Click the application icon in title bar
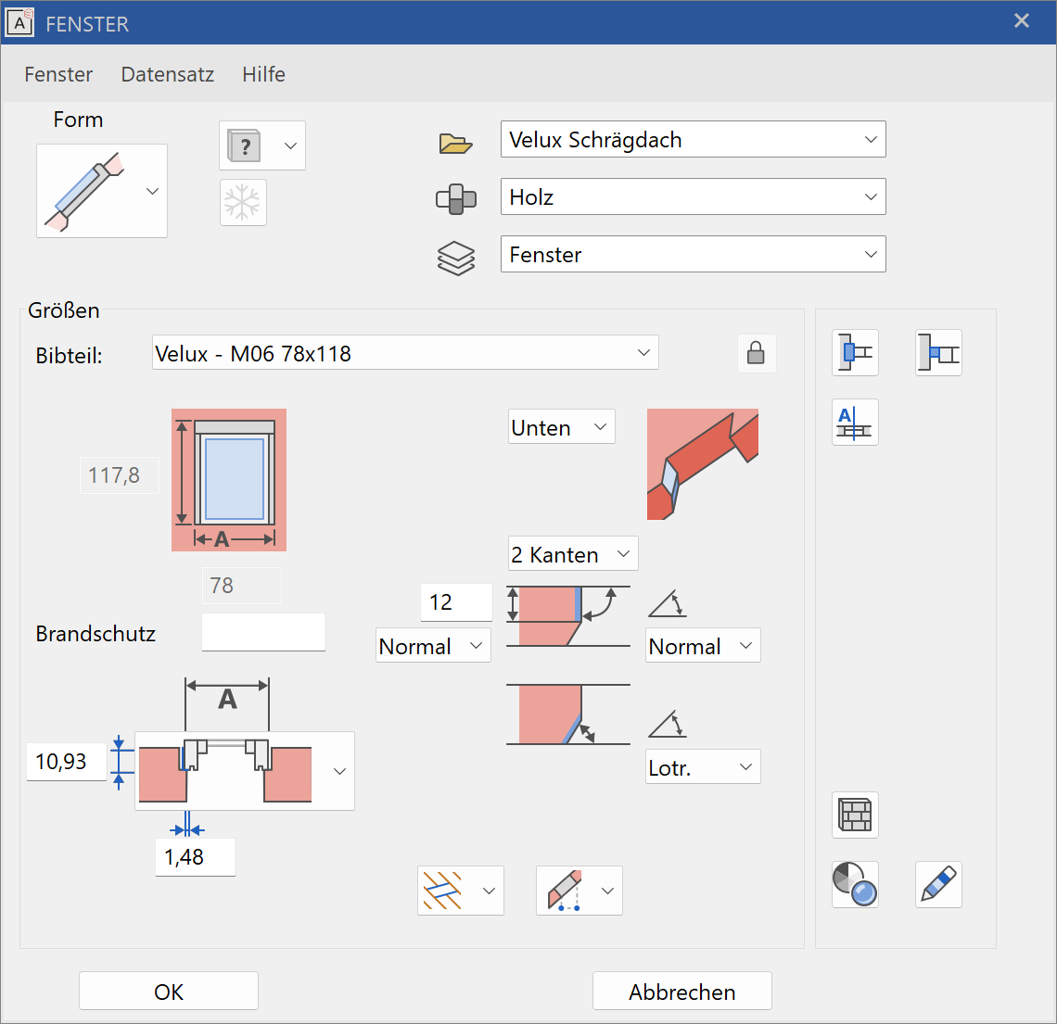Screen dimensions: 1057x1024 [20, 23]
